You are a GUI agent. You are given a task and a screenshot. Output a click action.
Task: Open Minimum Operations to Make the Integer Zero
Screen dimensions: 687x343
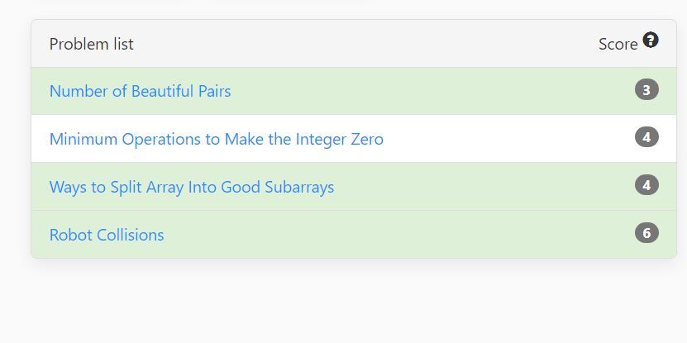(x=217, y=140)
